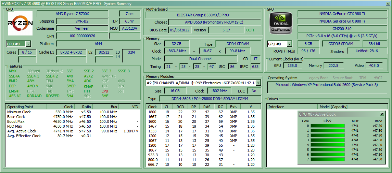Viewport: 392px width, 173px height.
Task: Click the GDDR5 SDRAM field
Action: (x=341, y=44)
